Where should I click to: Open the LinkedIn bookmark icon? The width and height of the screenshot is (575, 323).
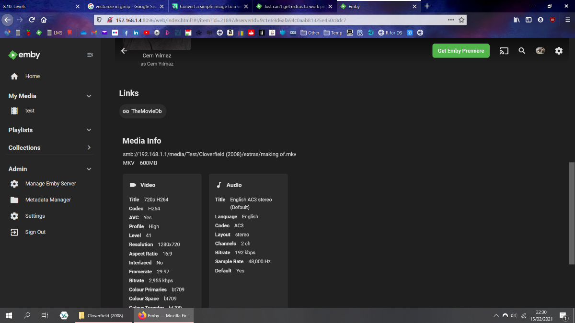pyautogui.click(x=136, y=33)
